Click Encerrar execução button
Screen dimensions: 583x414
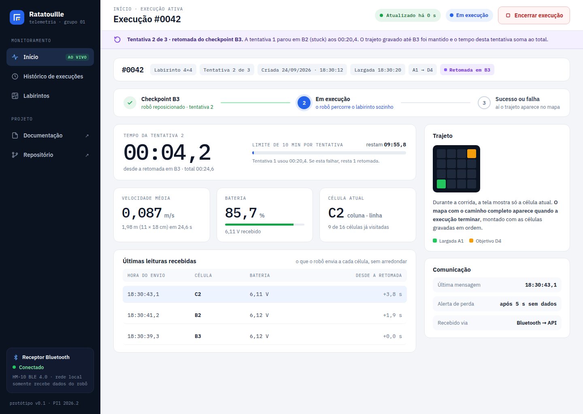tap(534, 15)
